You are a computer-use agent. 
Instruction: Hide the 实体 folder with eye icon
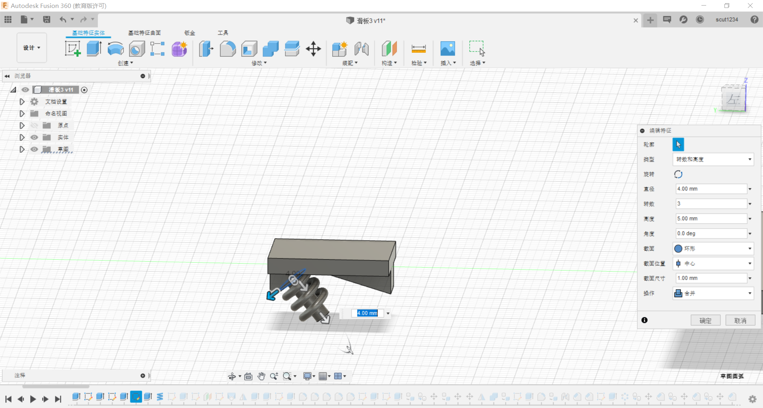point(35,137)
